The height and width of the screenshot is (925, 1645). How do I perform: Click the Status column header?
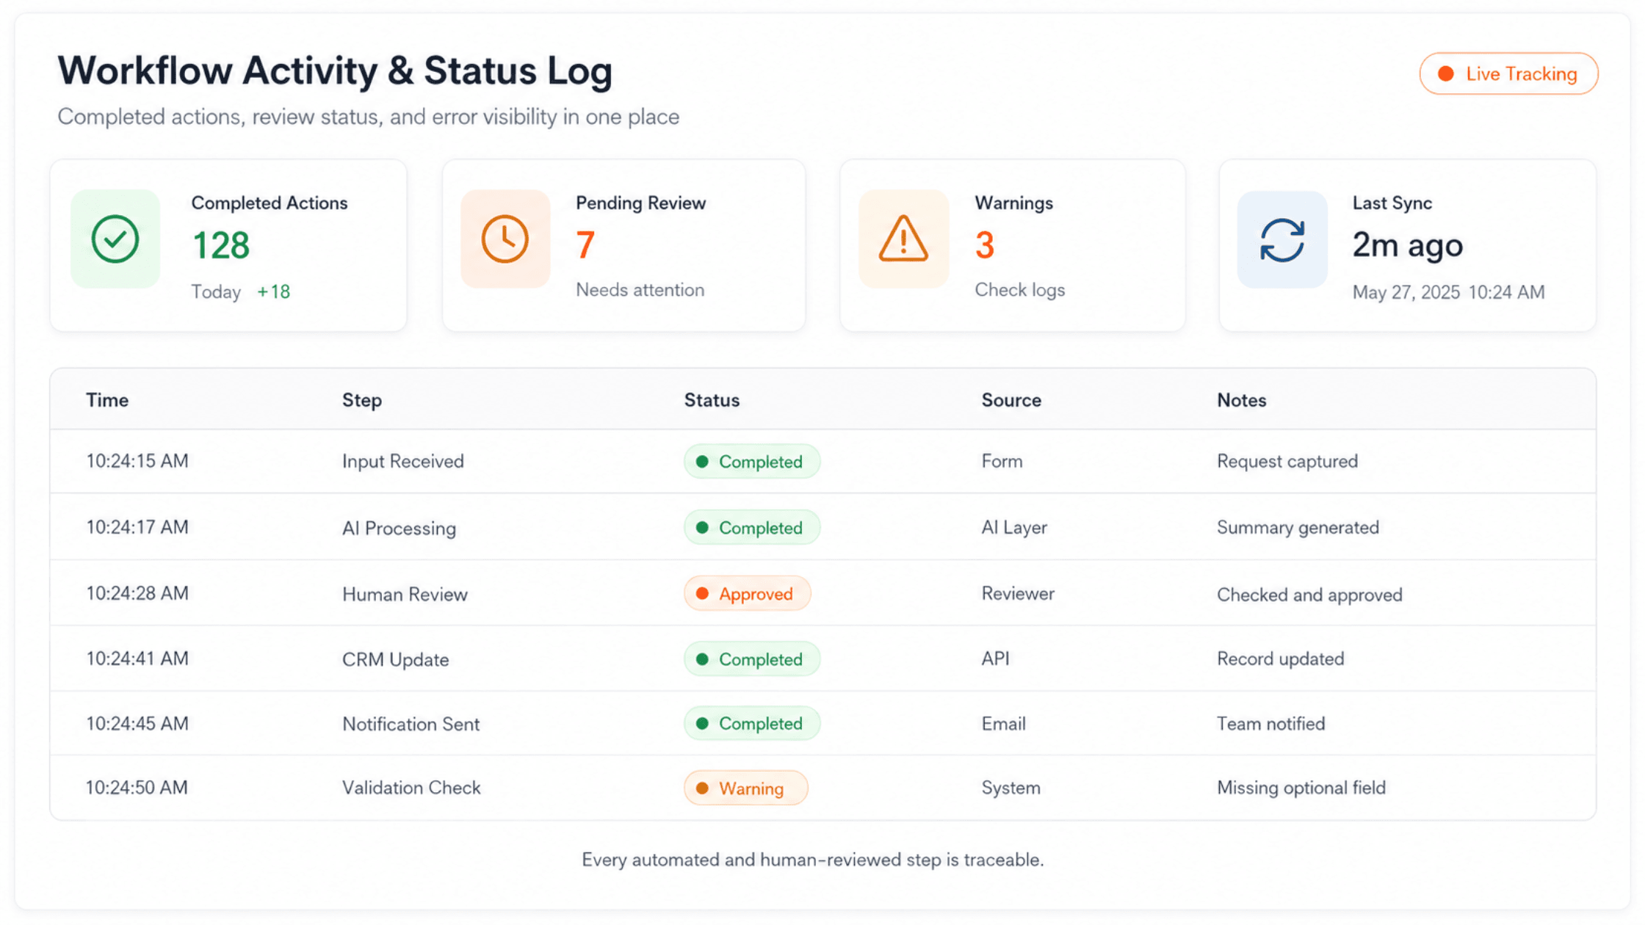click(712, 400)
